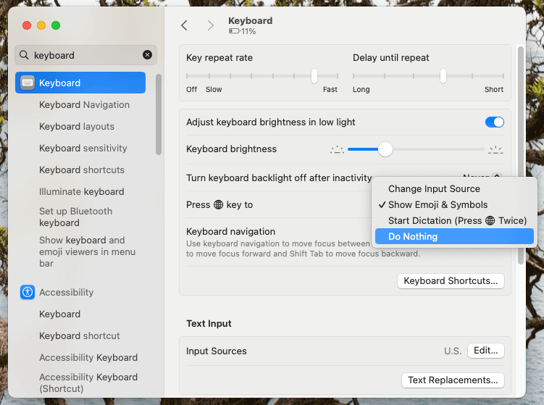This screenshot has width=544, height=405.
Task: Click the Input Sources label
Action: (216, 351)
